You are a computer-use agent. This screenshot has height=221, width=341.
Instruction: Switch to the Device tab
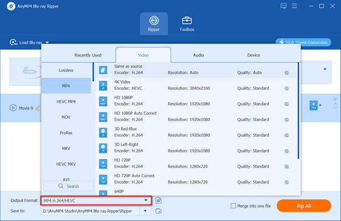(253, 55)
